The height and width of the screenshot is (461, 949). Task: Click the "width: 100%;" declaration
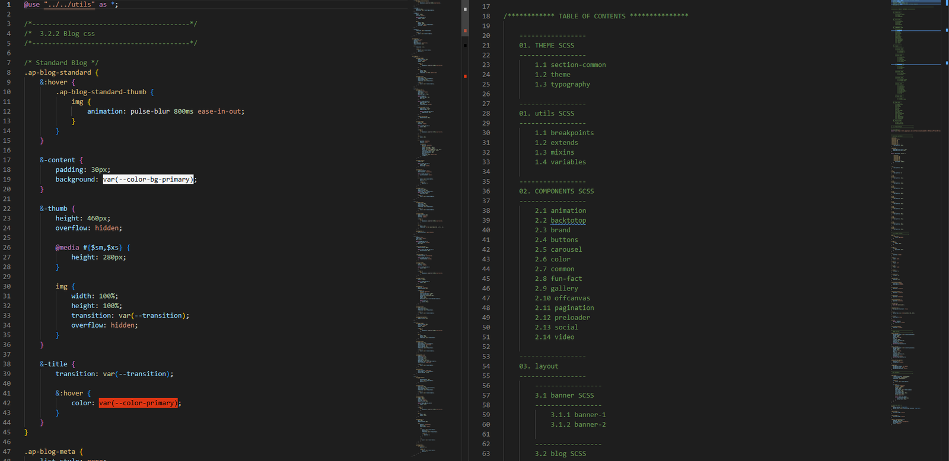point(95,296)
